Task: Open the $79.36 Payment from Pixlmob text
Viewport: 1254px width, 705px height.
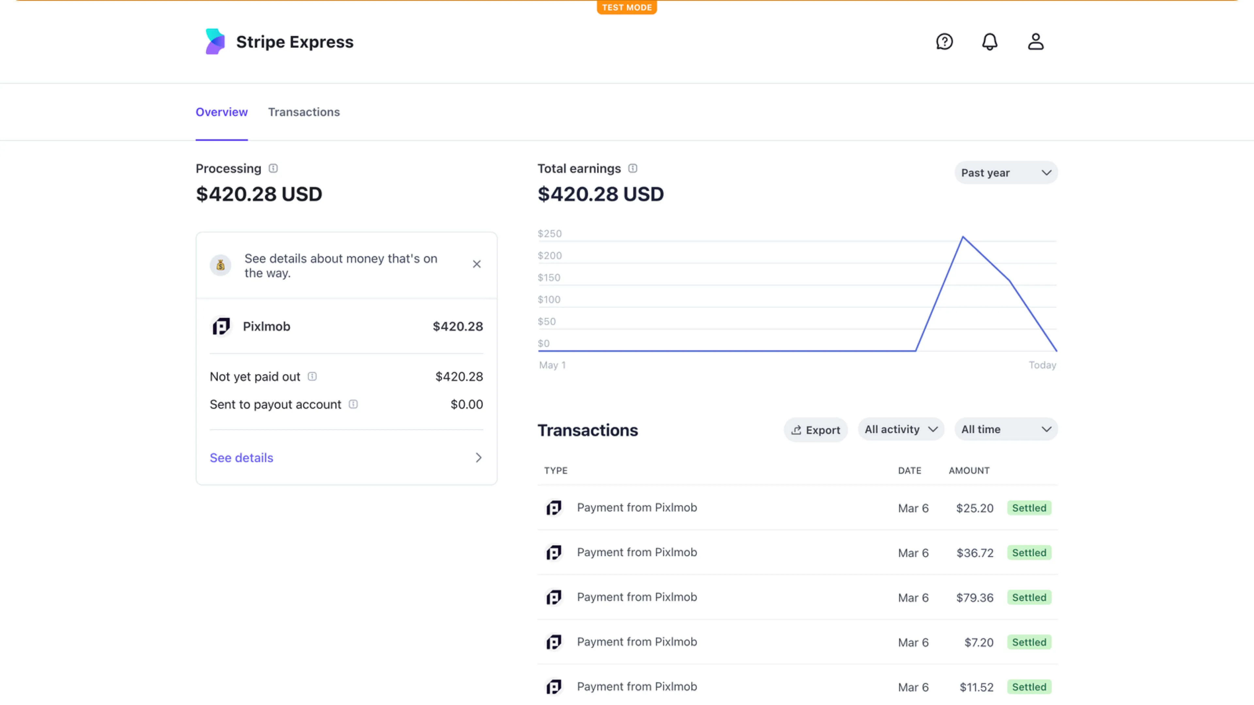Action: point(637,597)
